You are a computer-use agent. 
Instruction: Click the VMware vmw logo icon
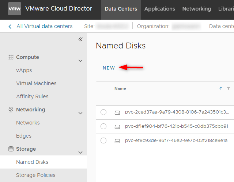point(15,9)
